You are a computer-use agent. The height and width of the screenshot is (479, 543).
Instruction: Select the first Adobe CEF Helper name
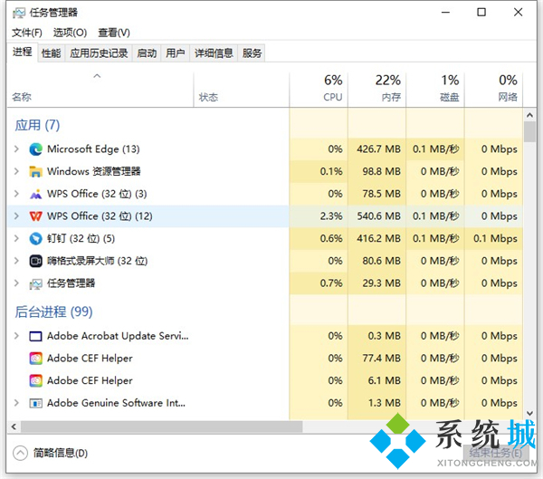(90, 359)
